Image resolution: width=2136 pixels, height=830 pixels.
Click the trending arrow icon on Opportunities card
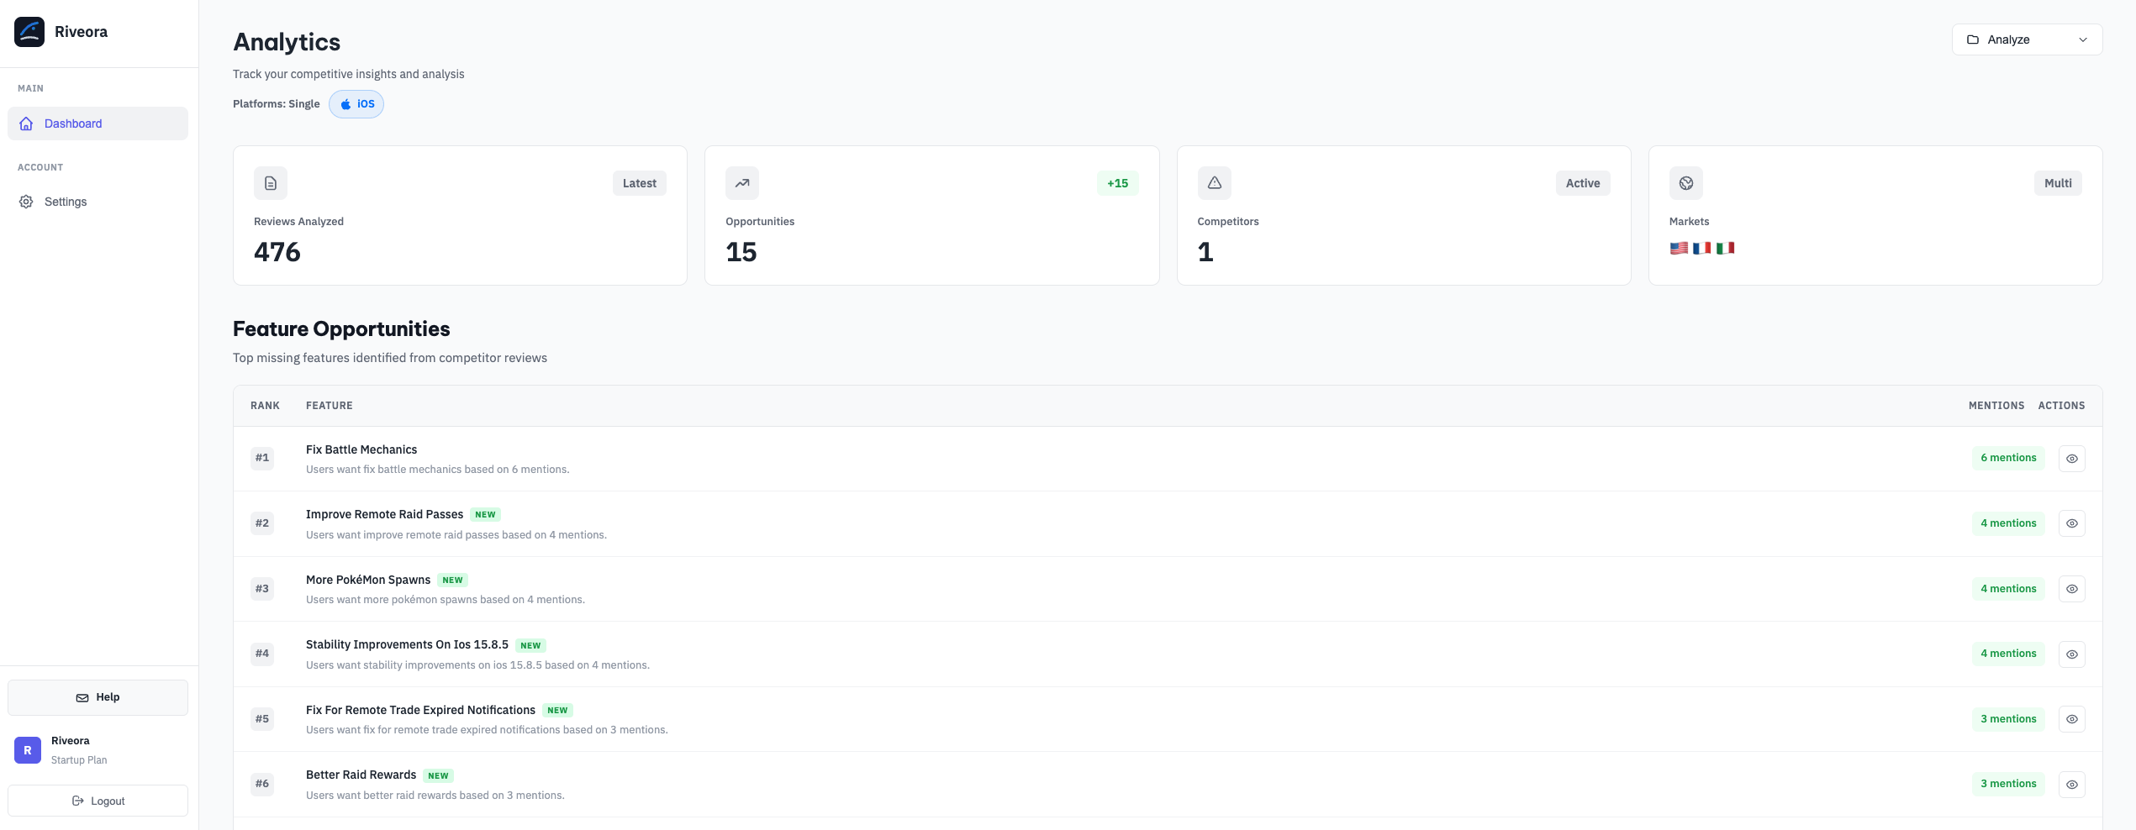741,182
